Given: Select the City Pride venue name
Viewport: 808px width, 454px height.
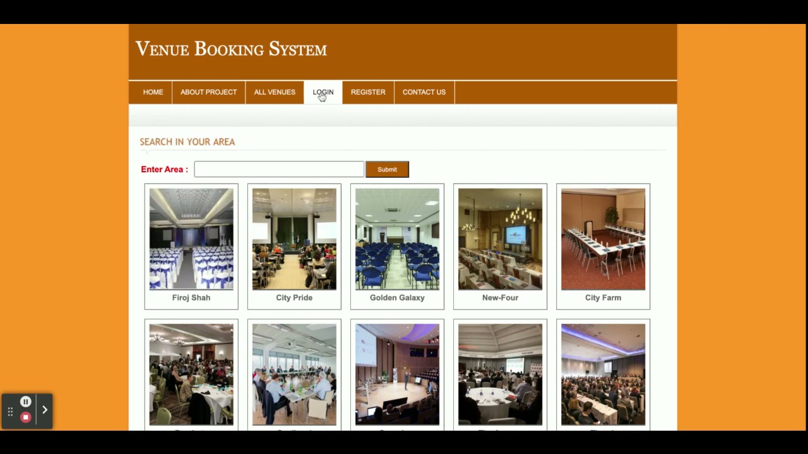Looking at the screenshot, I should 294,298.
